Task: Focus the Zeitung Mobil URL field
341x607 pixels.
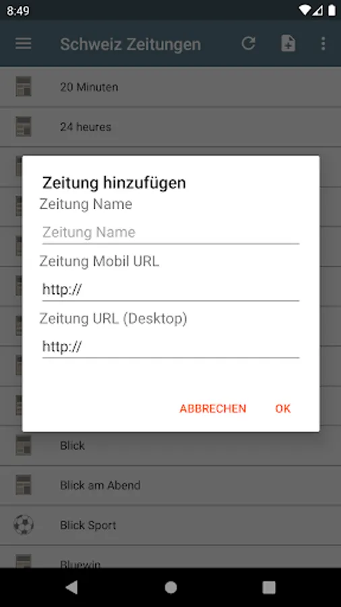Action: (x=170, y=289)
